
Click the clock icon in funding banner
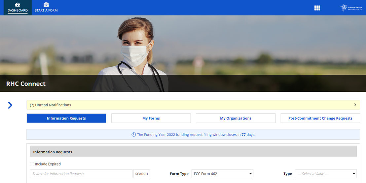133,135
